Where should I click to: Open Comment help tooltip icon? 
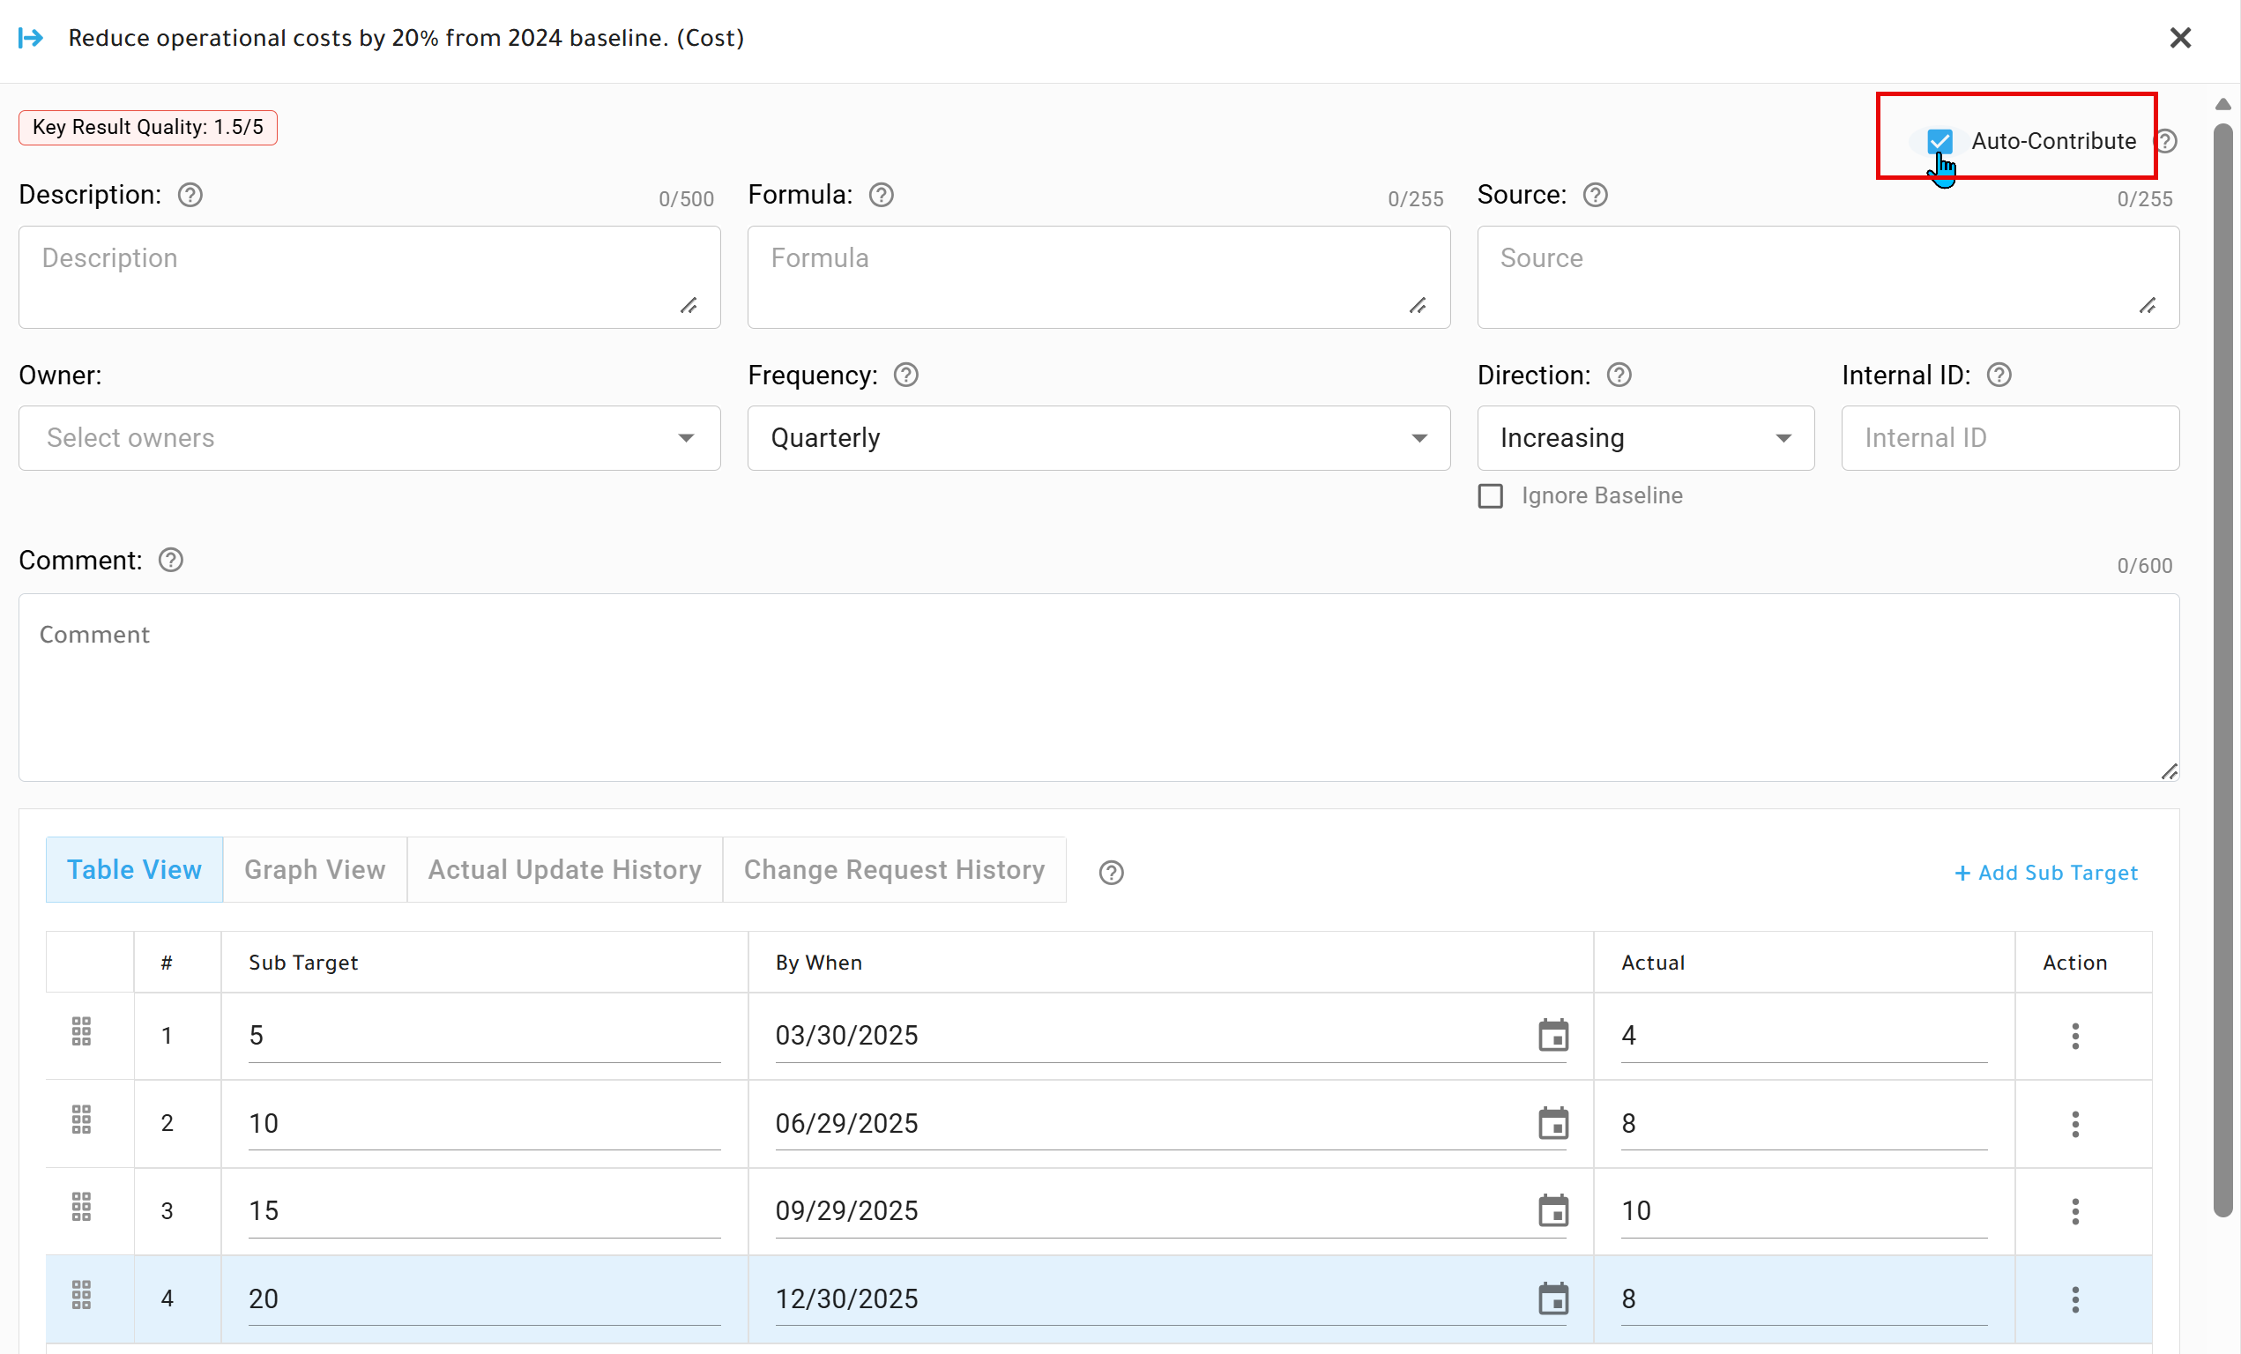click(x=171, y=559)
